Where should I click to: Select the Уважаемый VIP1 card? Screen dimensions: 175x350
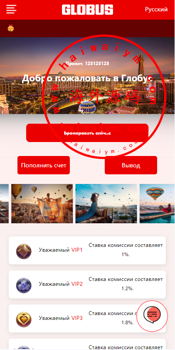(x=87, y=250)
